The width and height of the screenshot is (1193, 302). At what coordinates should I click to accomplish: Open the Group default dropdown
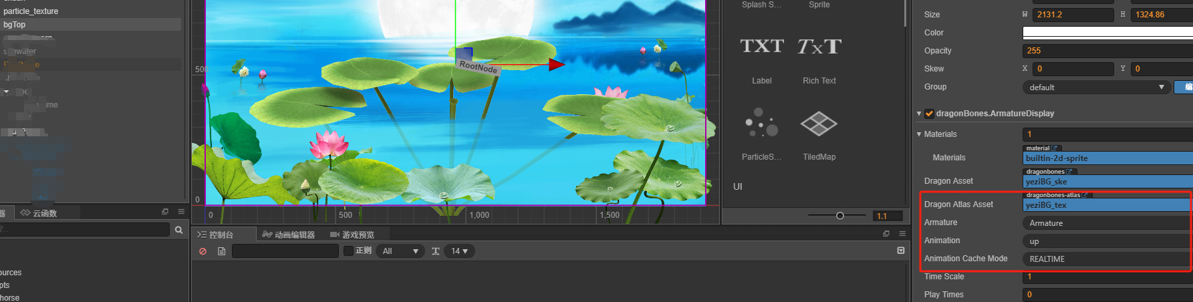coord(1096,88)
